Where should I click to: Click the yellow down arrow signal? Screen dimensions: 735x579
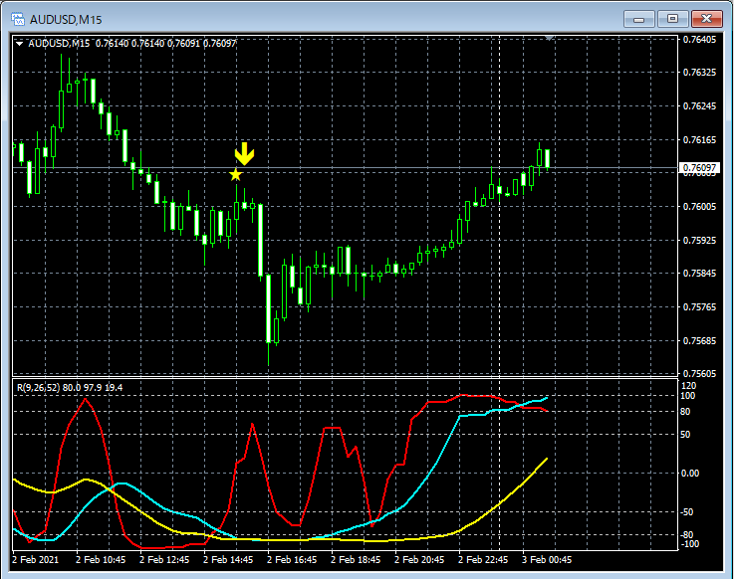[x=244, y=154]
